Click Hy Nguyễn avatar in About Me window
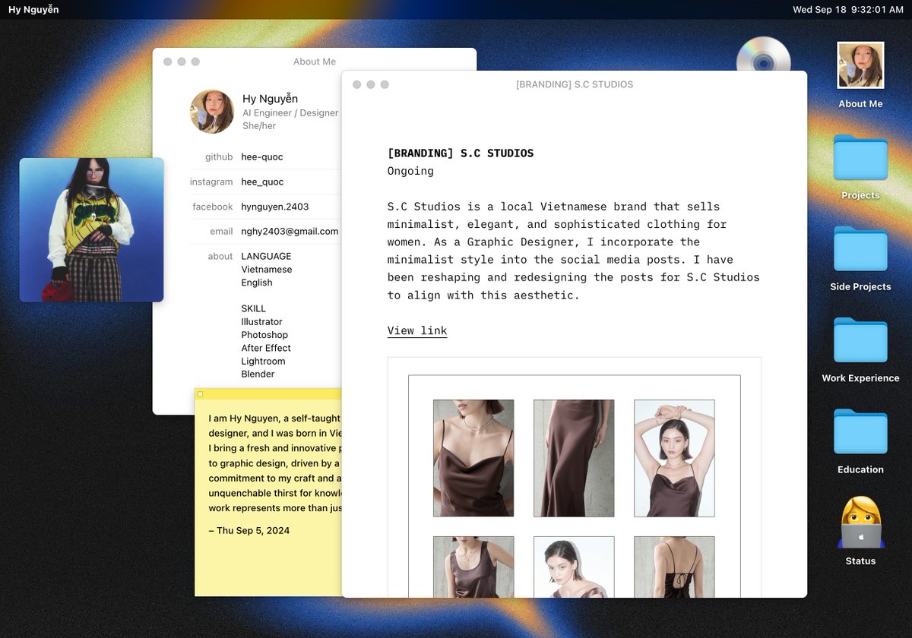The height and width of the screenshot is (638, 912). [x=212, y=112]
